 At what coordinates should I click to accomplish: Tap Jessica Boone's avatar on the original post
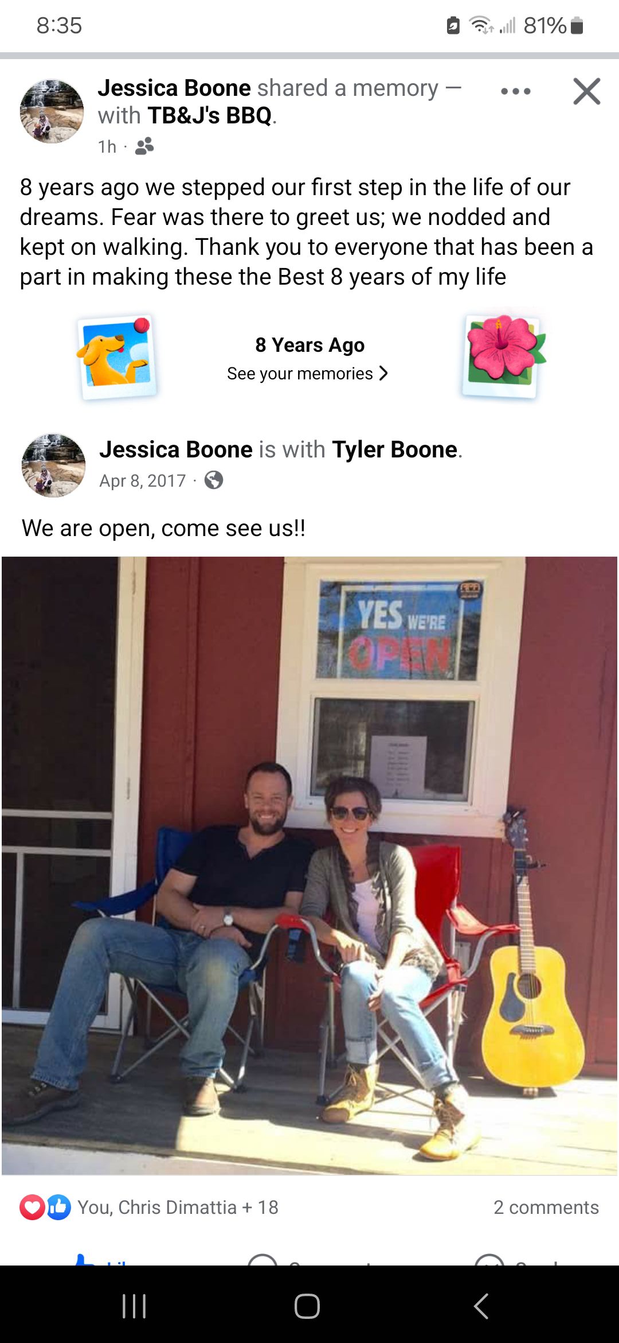[53, 465]
